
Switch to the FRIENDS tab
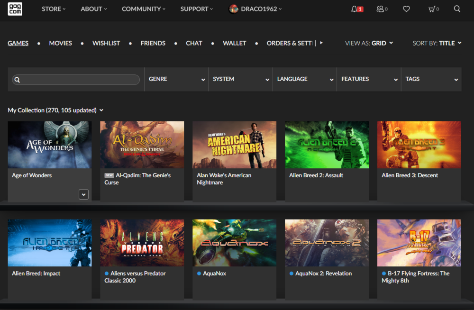pos(153,43)
